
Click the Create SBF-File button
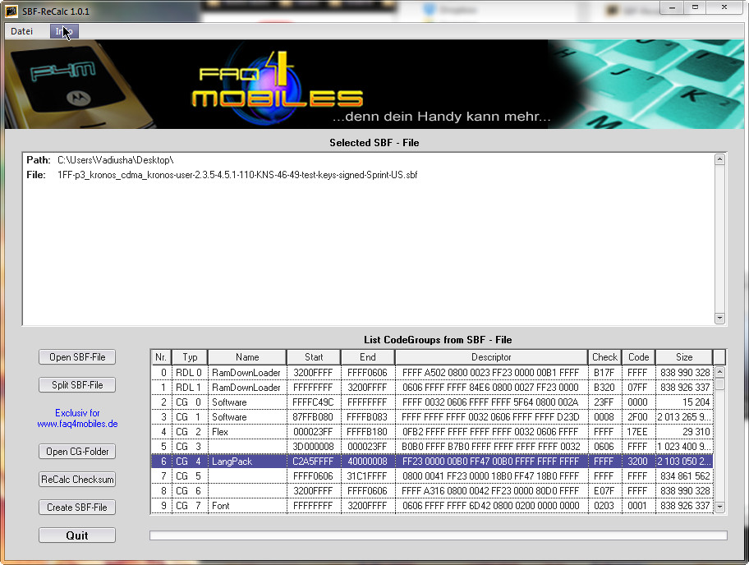click(77, 508)
